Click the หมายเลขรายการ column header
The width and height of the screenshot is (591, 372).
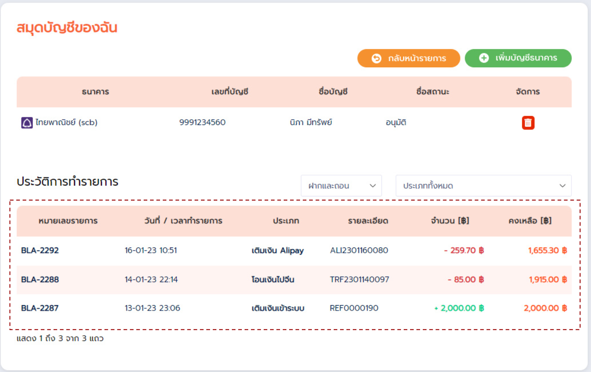[68, 221]
